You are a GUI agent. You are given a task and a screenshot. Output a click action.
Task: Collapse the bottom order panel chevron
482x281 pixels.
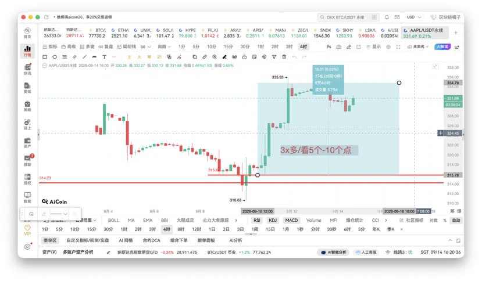pos(450,240)
